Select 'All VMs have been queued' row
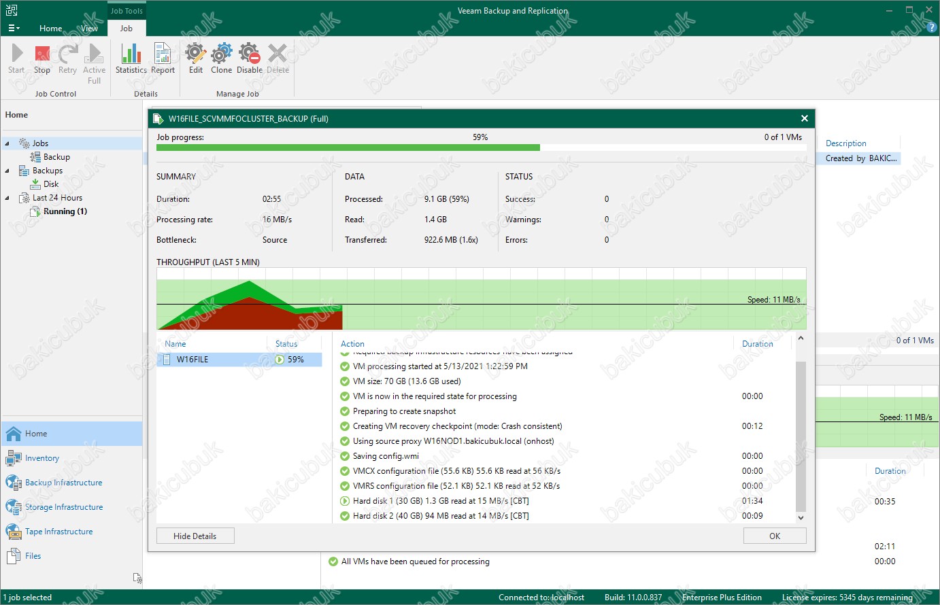 pyautogui.click(x=415, y=561)
